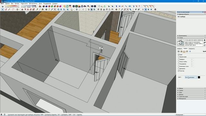The height and width of the screenshot is (116, 206).
Task: Set Iso standard view
Action: tap(98, 9)
